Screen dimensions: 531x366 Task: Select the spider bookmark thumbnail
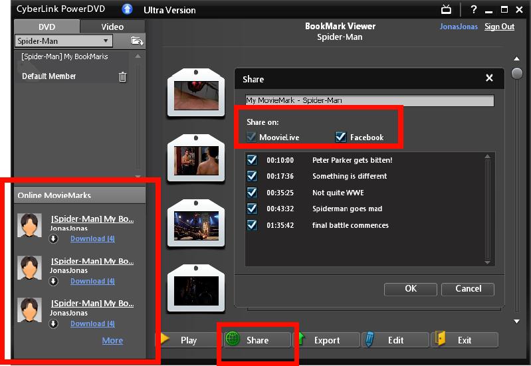(x=193, y=93)
